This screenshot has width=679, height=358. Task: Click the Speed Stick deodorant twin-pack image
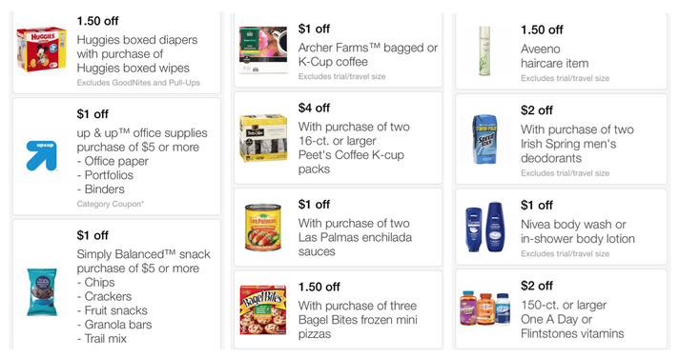click(484, 139)
